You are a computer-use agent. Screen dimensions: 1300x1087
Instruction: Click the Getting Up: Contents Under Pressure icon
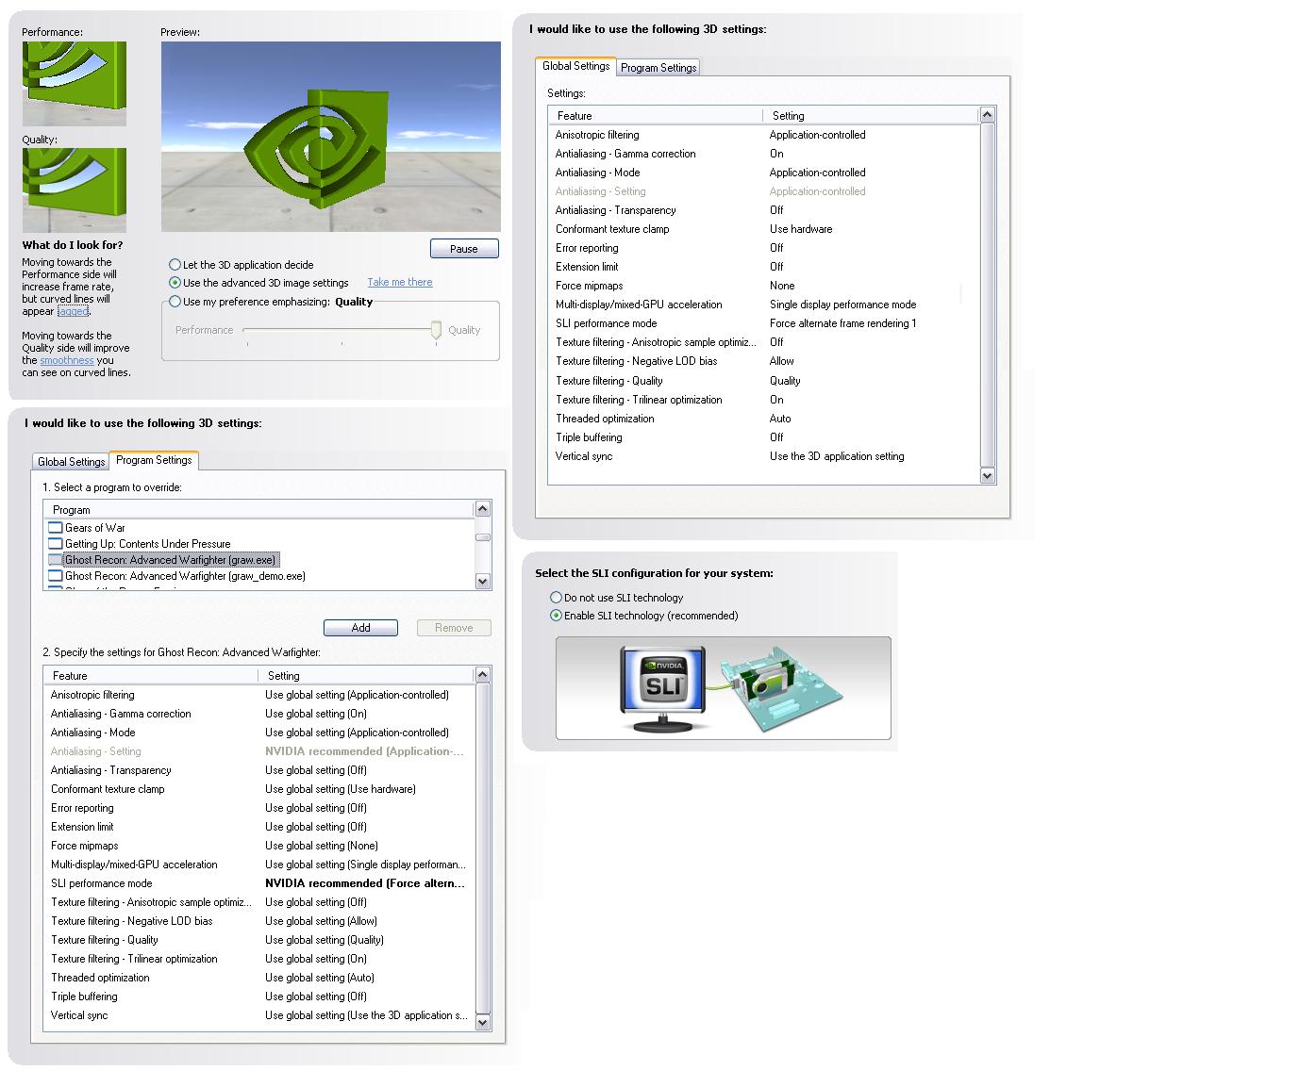pyautogui.click(x=55, y=544)
